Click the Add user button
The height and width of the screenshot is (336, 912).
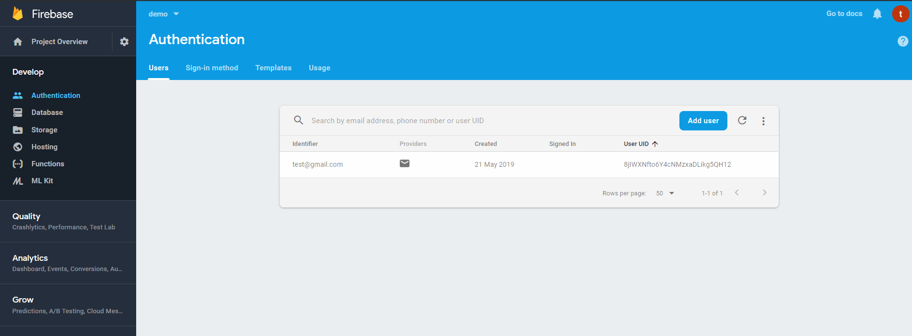[703, 121]
